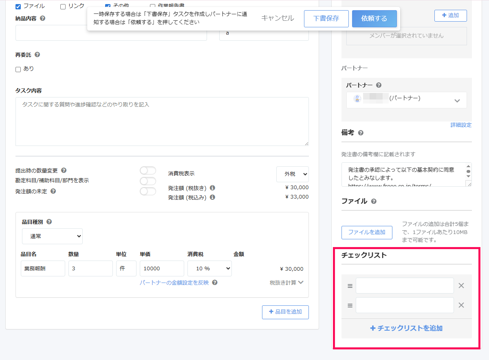Click help icon next to ファイル heading

pyautogui.click(x=374, y=201)
